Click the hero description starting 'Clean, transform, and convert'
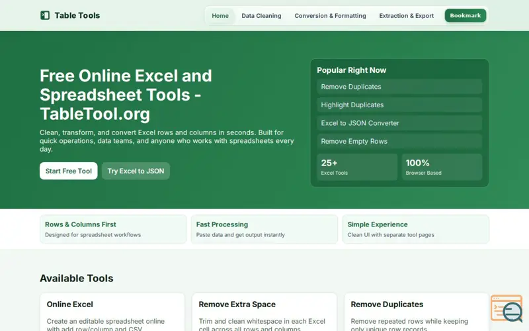This screenshot has height=331, width=529. 167,141
